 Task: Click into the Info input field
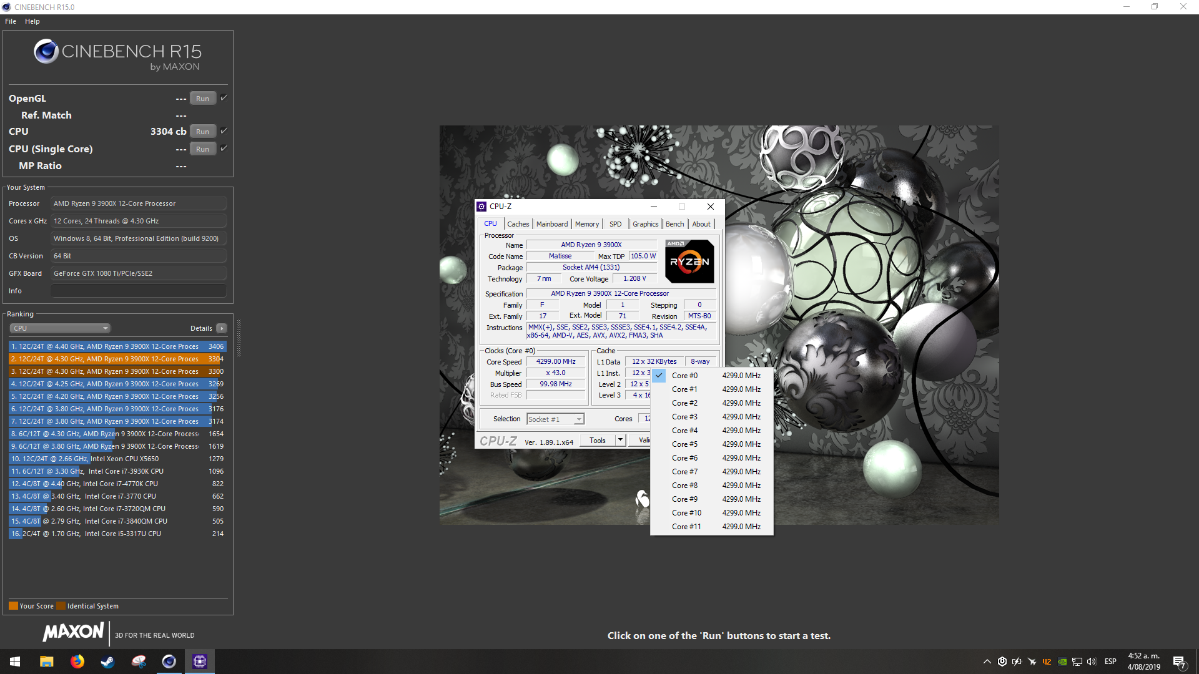[139, 291]
